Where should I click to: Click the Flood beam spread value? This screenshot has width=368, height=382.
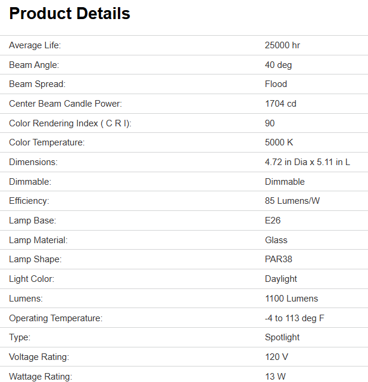pos(276,84)
